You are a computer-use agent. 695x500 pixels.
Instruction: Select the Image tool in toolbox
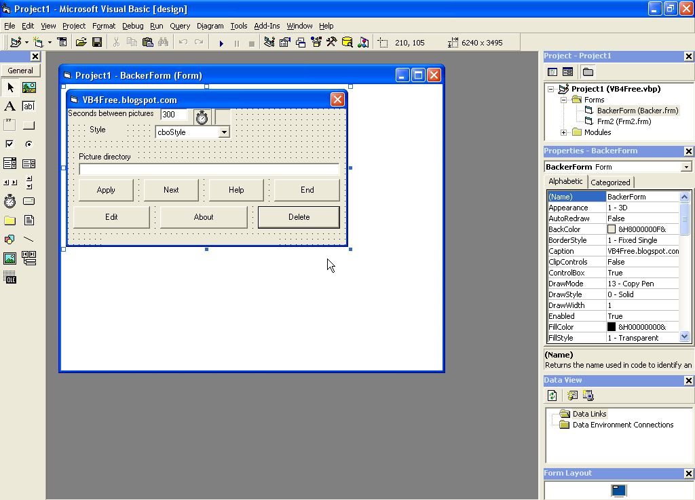10,258
